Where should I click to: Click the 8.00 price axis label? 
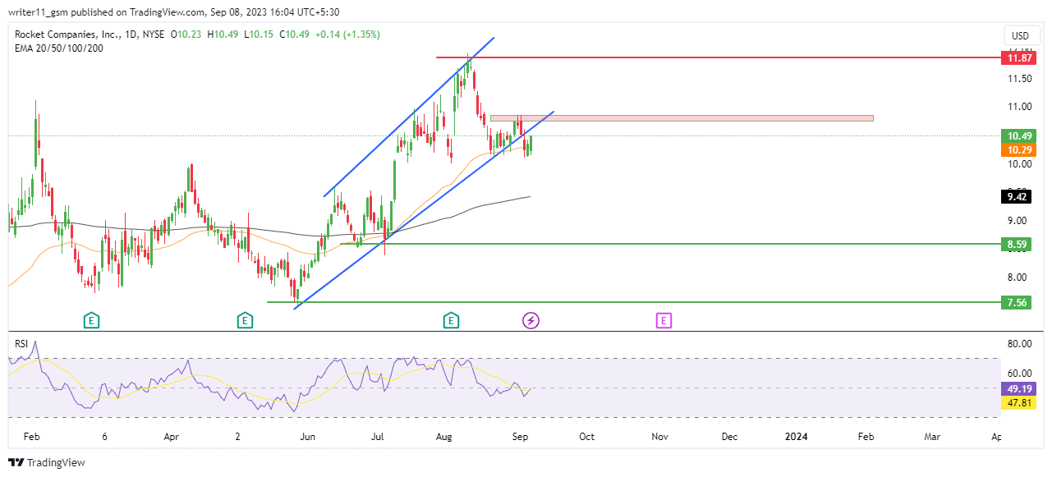click(1018, 277)
